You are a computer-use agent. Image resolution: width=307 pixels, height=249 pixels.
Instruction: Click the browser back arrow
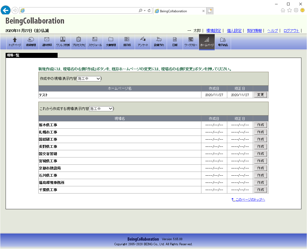tap(6, 10)
